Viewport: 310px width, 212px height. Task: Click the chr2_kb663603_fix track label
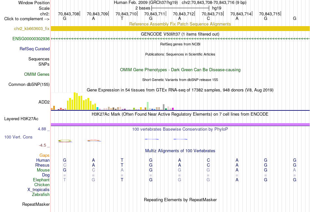[32, 28]
